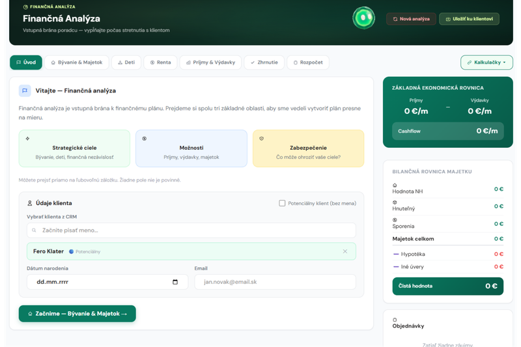521x347 pixels.
Task: Toggle Potenciálny klient (bez mena) checkbox
Action: 282,203
